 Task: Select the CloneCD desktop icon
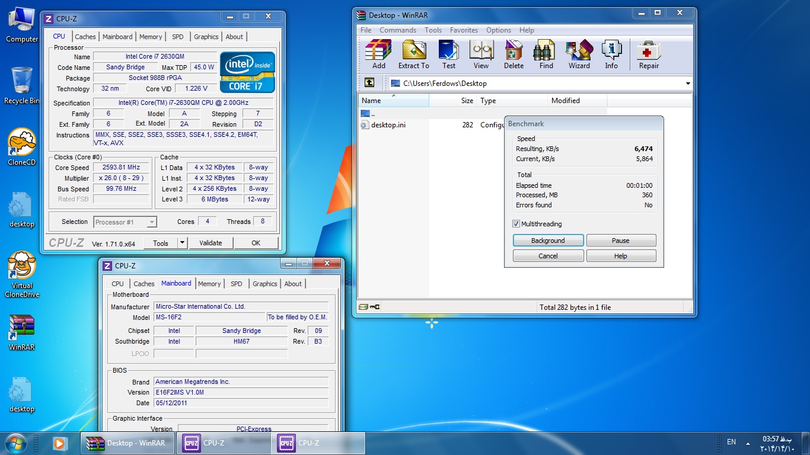pos(22,148)
